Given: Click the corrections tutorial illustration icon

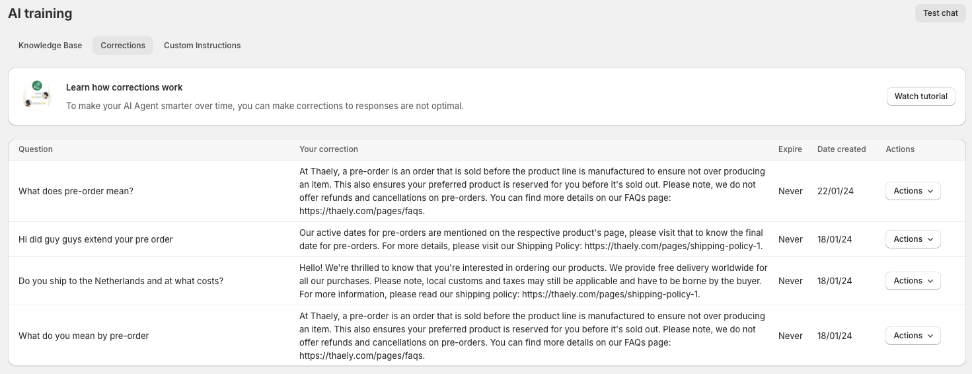Looking at the screenshot, I should [37, 95].
